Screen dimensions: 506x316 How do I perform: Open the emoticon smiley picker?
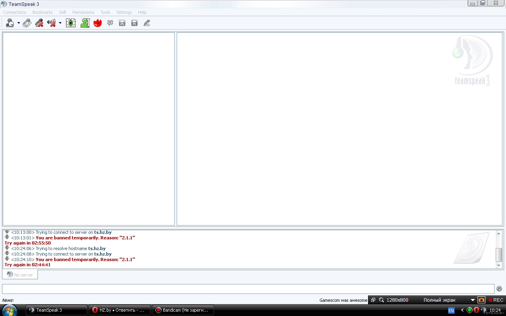coord(499,289)
